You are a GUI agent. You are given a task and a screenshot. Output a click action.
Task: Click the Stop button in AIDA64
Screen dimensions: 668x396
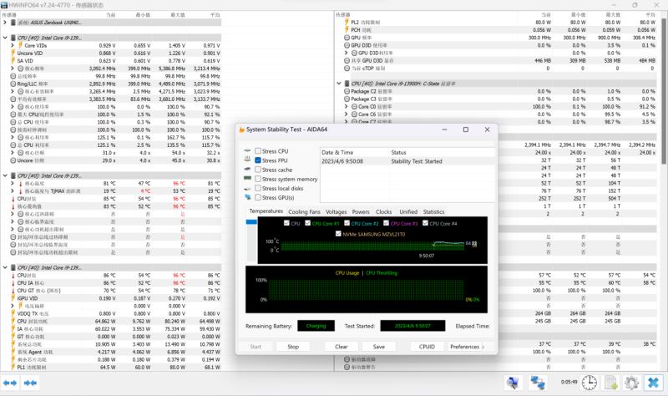pos(293,347)
